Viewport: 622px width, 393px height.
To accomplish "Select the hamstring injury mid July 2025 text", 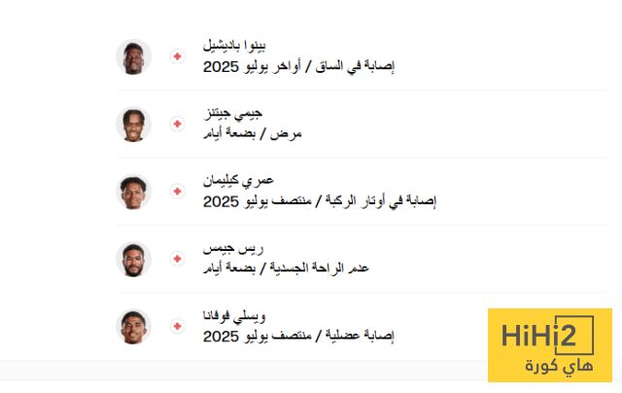I will point(320,201).
